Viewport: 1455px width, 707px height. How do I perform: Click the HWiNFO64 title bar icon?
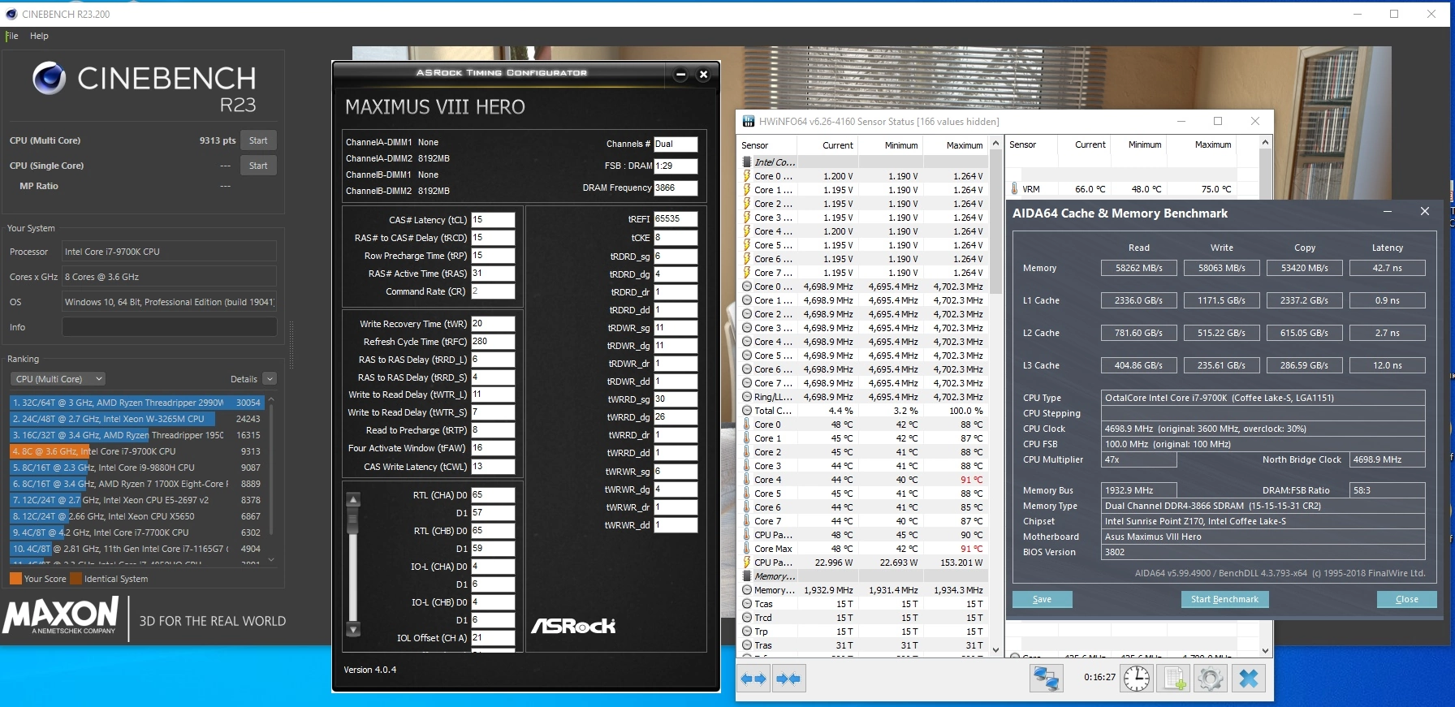coord(748,121)
